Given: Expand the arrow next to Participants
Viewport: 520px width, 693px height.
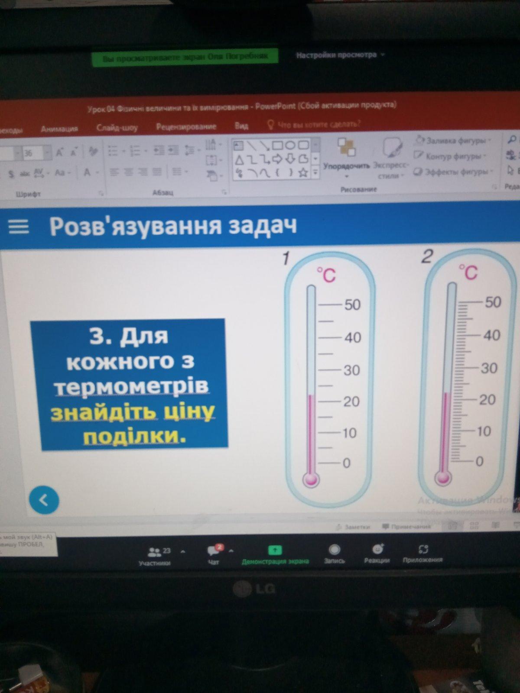Looking at the screenshot, I should (x=183, y=552).
